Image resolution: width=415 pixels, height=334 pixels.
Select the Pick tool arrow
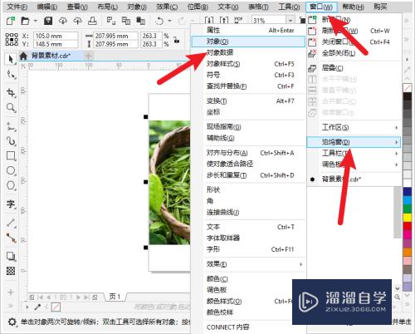[11, 59]
